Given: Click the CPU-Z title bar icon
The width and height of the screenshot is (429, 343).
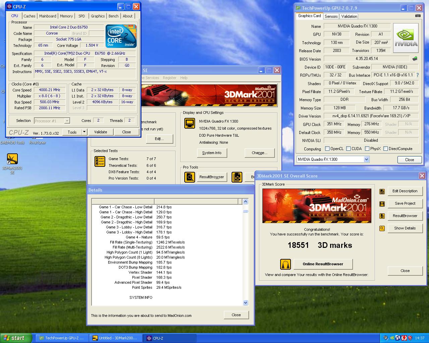Looking at the screenshot, I should pyautogui.click(x=9, y=6).
